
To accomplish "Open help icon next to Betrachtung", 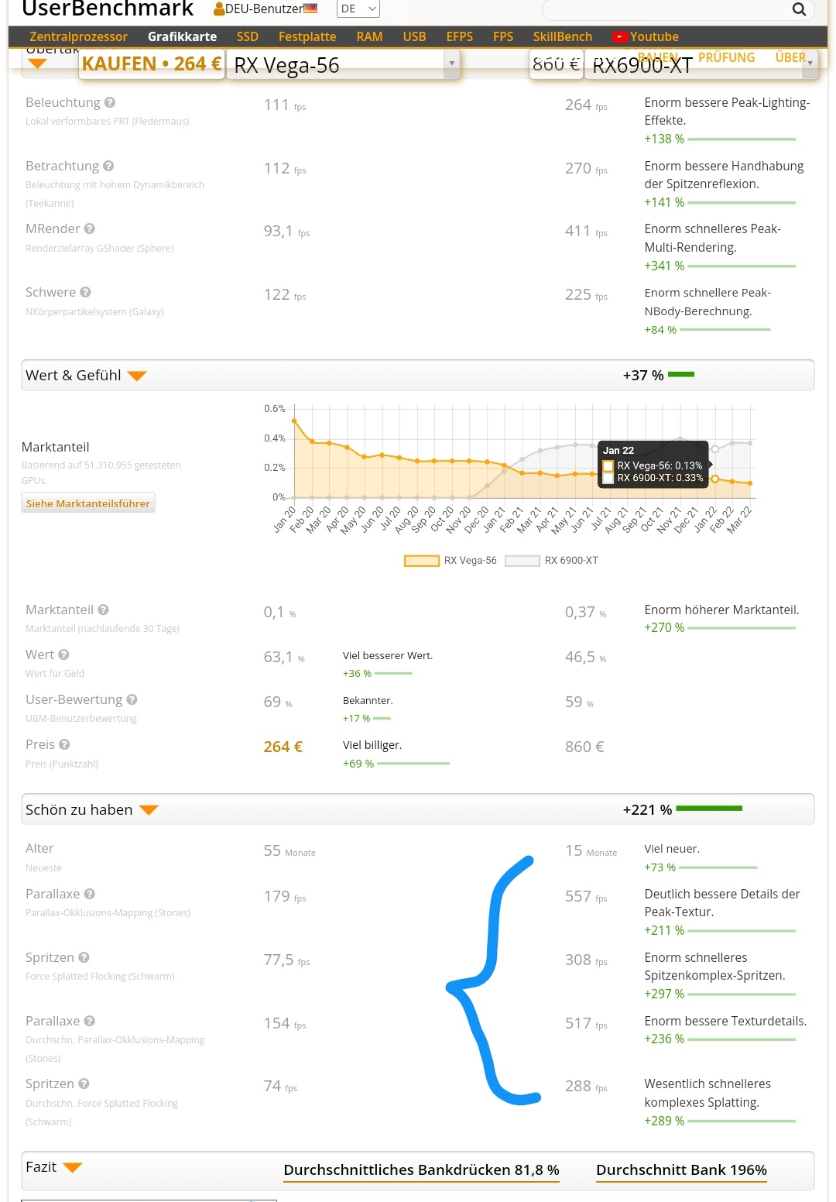I will tap(108, 166).
